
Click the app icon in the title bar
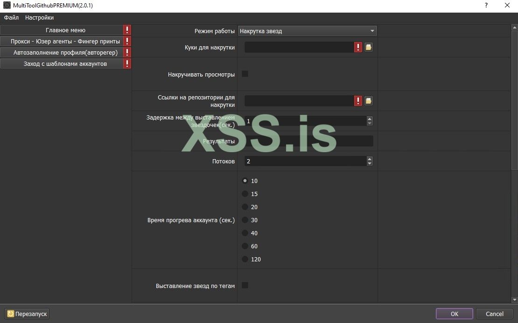[x=7, y=5]
